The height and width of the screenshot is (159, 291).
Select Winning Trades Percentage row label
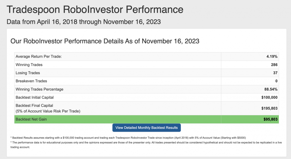pos(39,89)
